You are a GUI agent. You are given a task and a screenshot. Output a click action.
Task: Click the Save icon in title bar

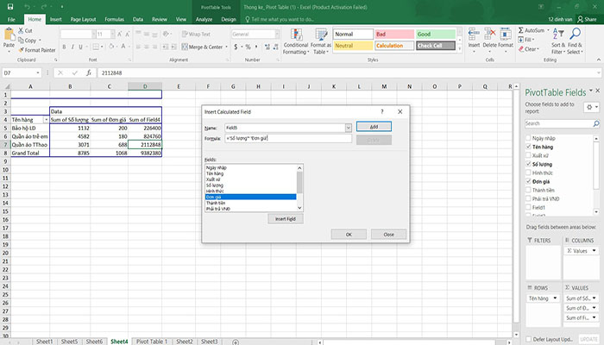pos(10,7)
